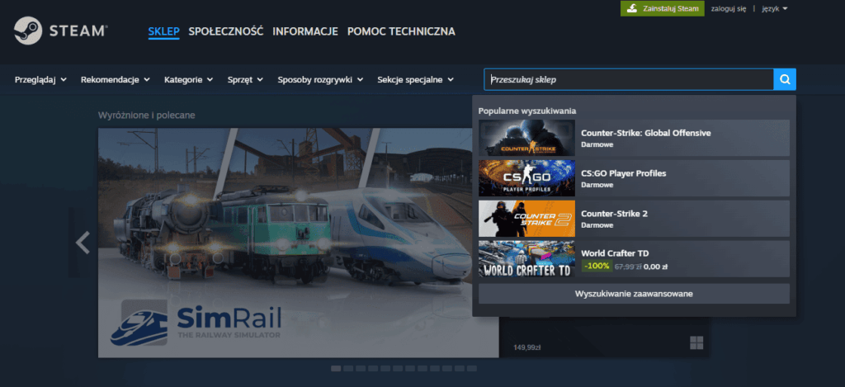The height and width of the screenshot is (387, 845).
Task: Open the Kategorie dropdown menu
Action: [x=188, y=80]
